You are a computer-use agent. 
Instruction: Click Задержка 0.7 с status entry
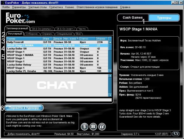[130, 134]
